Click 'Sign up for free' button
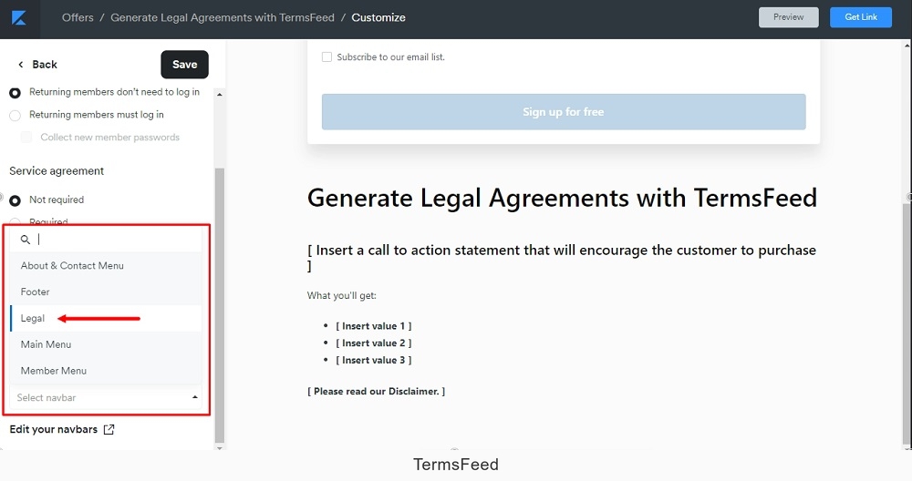Screen dimensions: 912x481 coord(564,111)
